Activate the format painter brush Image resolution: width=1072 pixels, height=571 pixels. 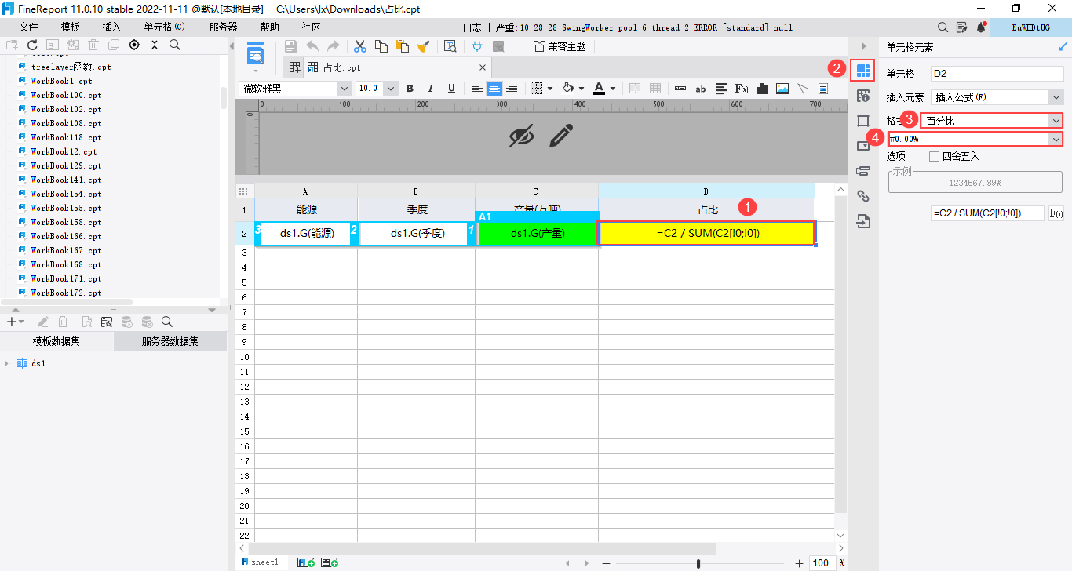[x=423, y=46]
